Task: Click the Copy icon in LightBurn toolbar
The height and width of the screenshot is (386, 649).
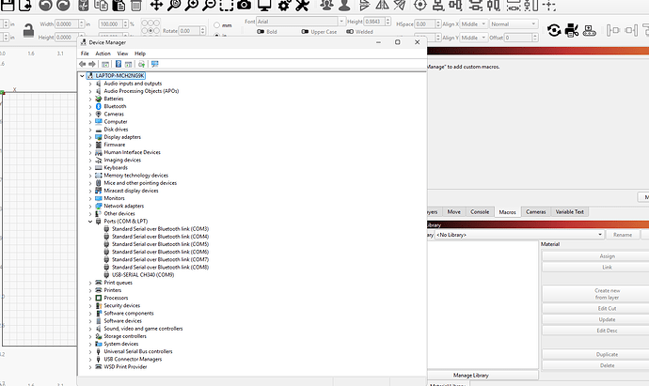Action: coord(101,6)
